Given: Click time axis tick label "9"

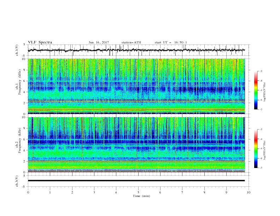Looking at the screenshot, I should pos(226,192).
